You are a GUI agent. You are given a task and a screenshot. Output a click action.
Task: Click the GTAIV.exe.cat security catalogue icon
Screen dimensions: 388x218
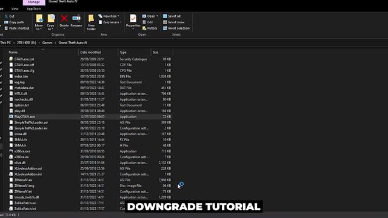tap(11, 59)
